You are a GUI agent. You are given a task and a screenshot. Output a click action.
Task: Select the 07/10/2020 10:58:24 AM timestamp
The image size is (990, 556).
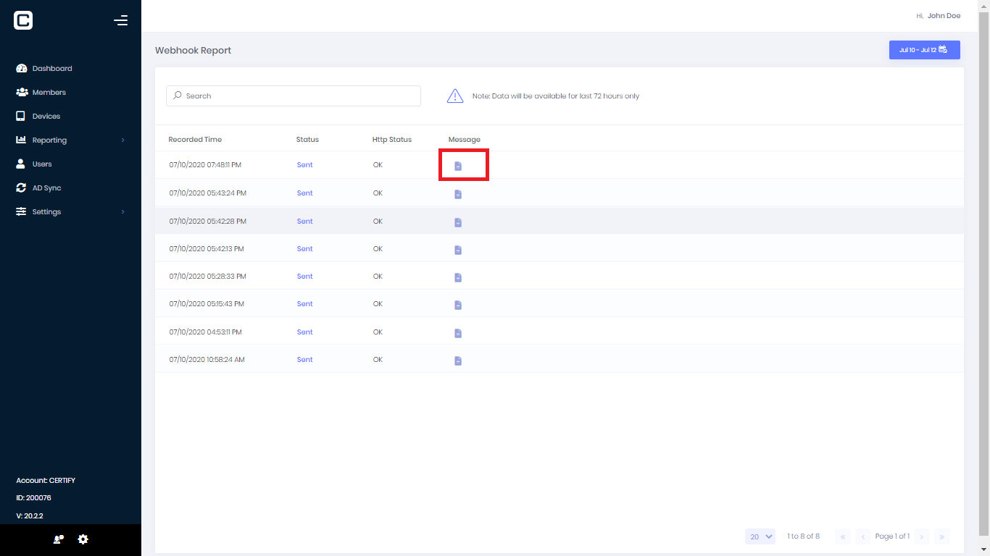pos(207,359)
